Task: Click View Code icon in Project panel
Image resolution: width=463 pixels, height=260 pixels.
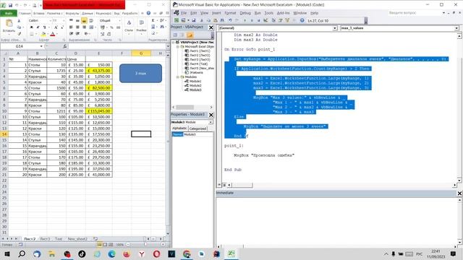Action: point(175,35)
